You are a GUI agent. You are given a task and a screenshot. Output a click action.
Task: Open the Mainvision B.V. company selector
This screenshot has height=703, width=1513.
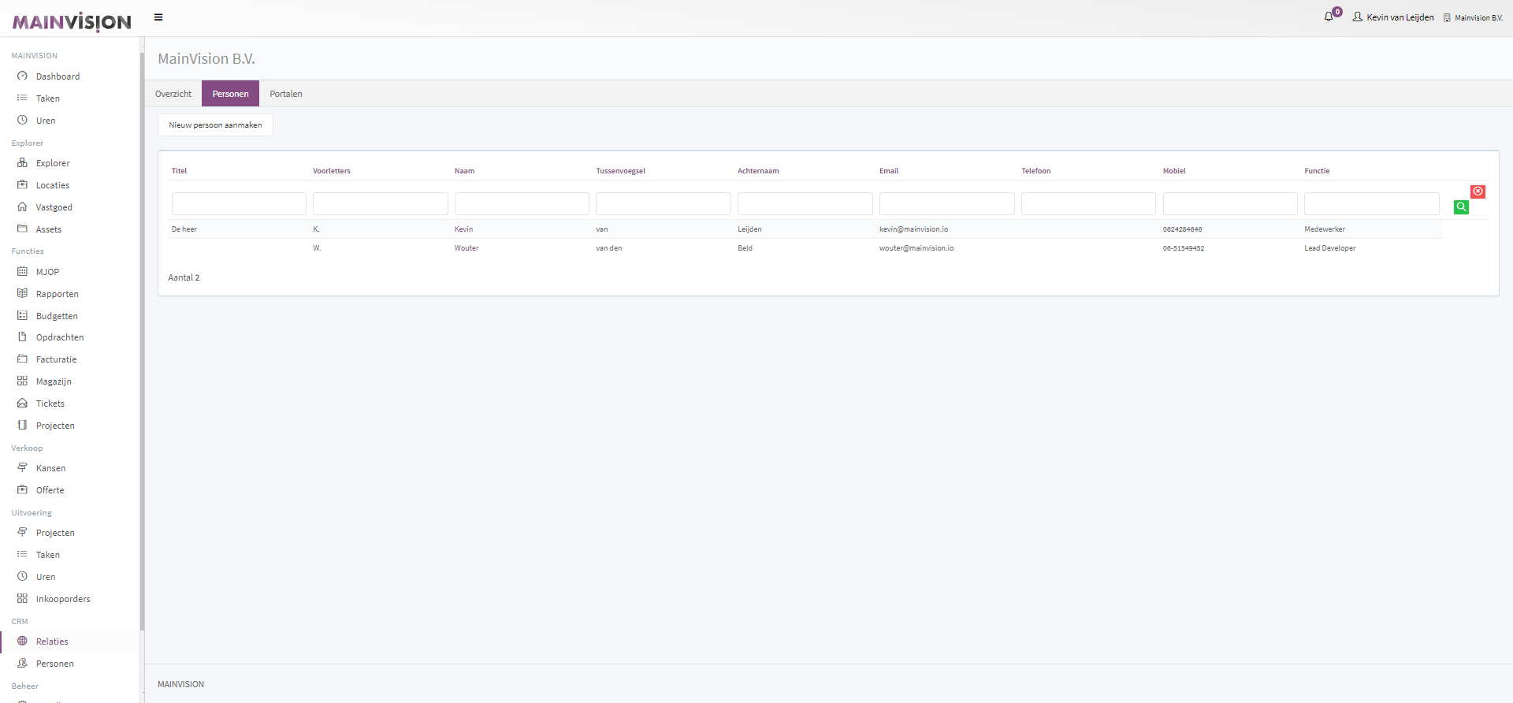(x=1473, y=17)
